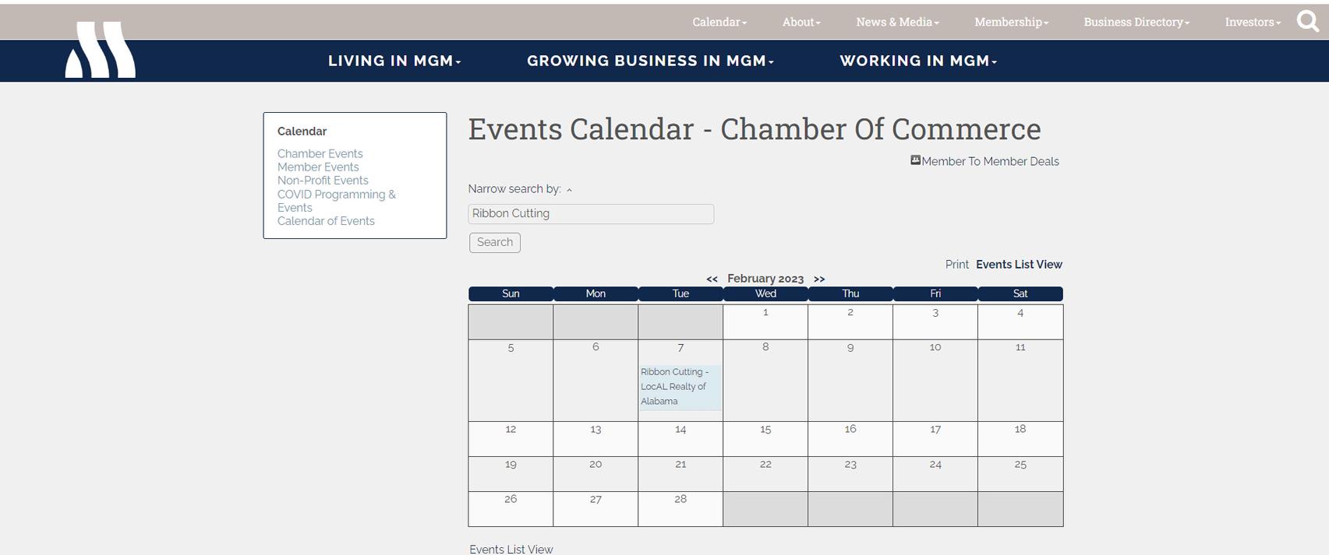Expand the Growing Business in MGM menu
The width and height of the screenshot is (1329, 555).
(650, 61)
